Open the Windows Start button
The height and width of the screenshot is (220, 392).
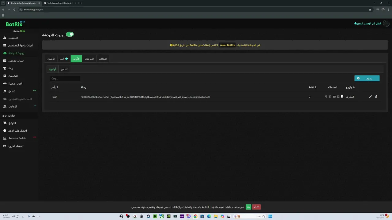[x=270, y=216]
